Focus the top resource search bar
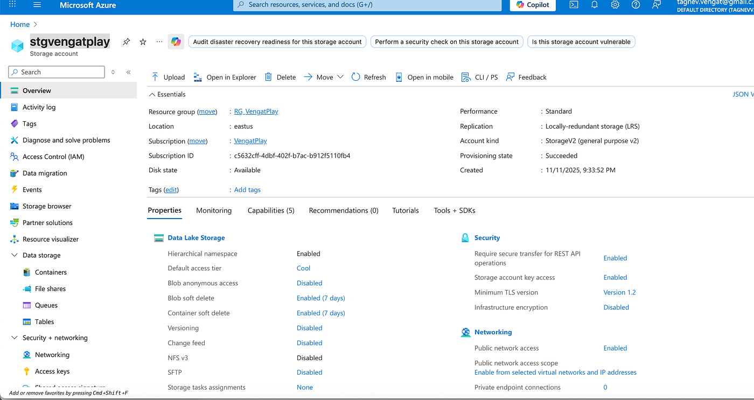Screen dimensions: 754x400 (x=367, y=4)
